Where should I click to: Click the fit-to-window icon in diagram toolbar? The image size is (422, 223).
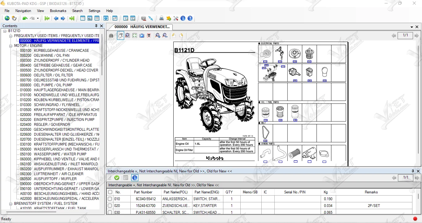135,35
